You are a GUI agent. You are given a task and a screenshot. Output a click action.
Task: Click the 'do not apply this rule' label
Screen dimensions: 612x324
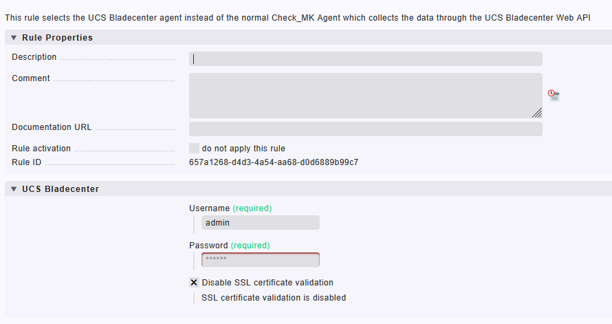coord(243,149)
